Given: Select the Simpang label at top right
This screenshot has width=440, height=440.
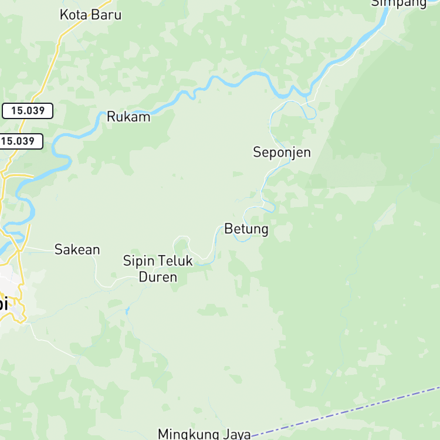Looking at the screenshot, I should click(399, 4).
